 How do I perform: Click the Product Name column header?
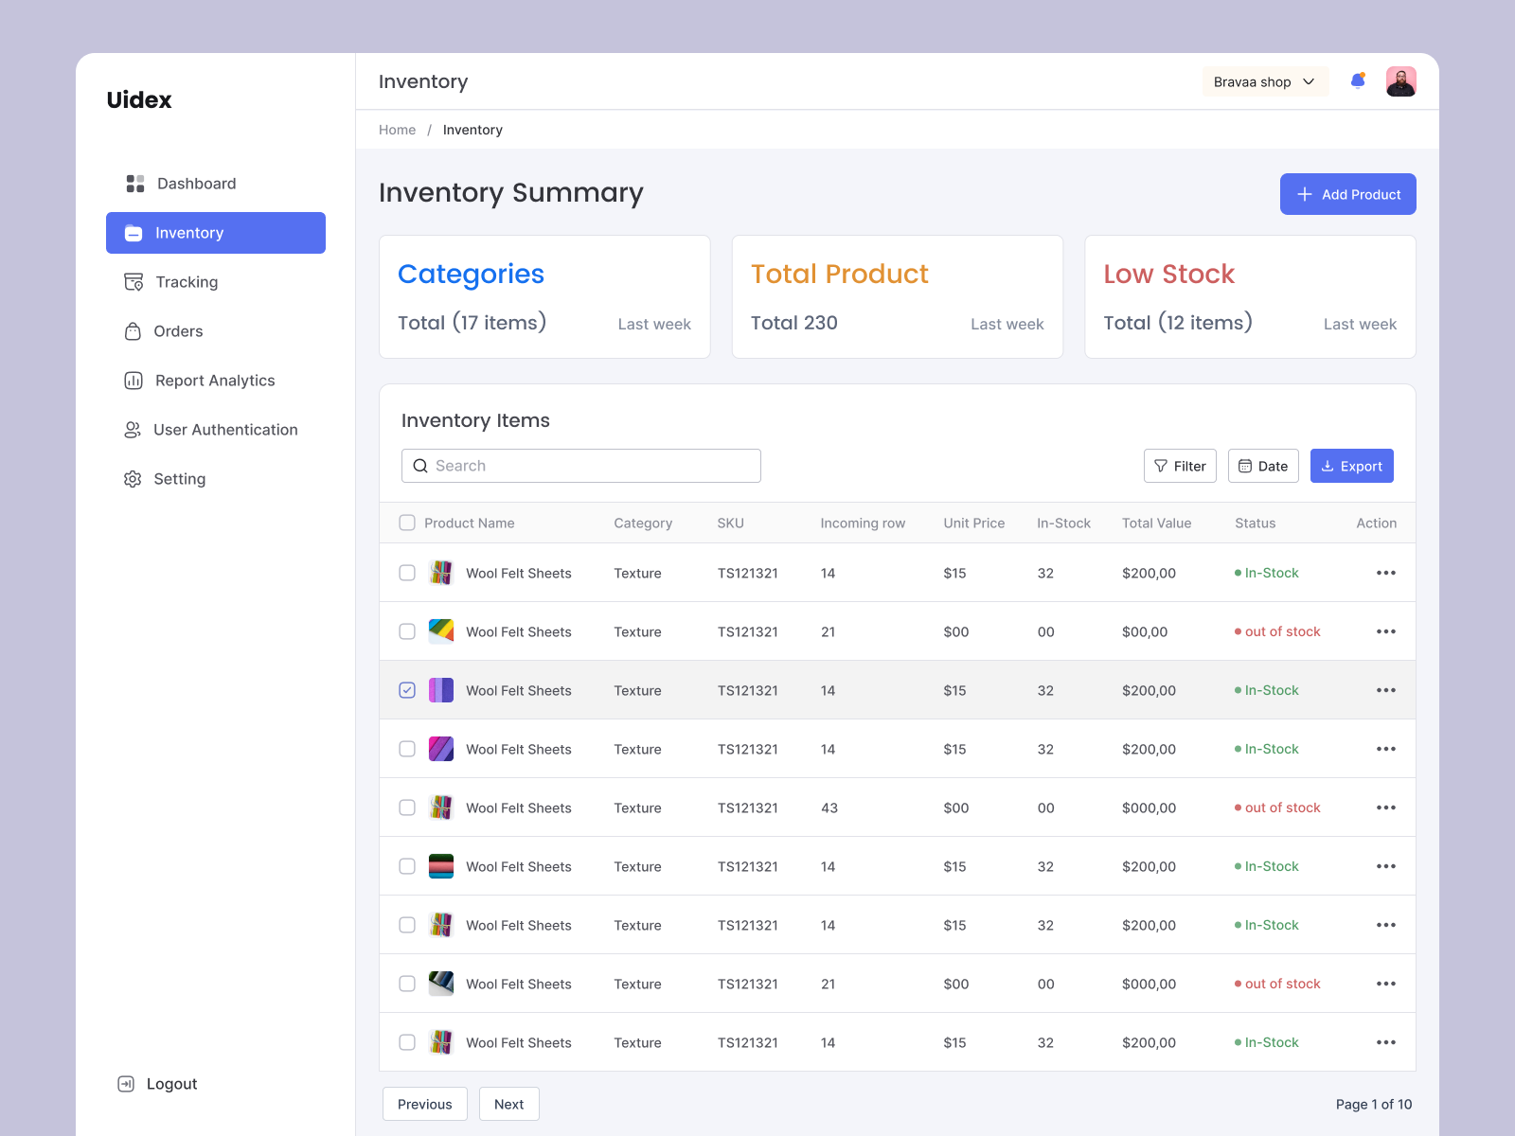tap(470, 523)
